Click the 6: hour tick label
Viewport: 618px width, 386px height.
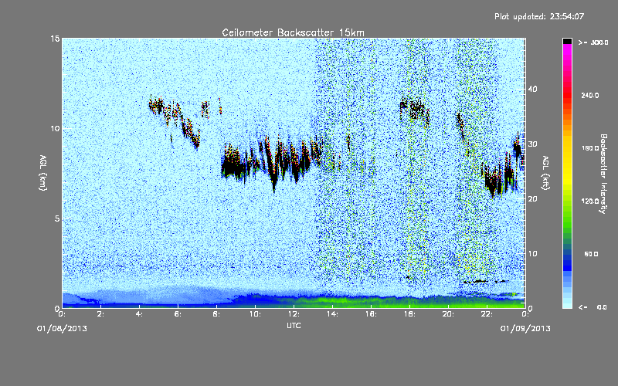click(x=178, y=314)
